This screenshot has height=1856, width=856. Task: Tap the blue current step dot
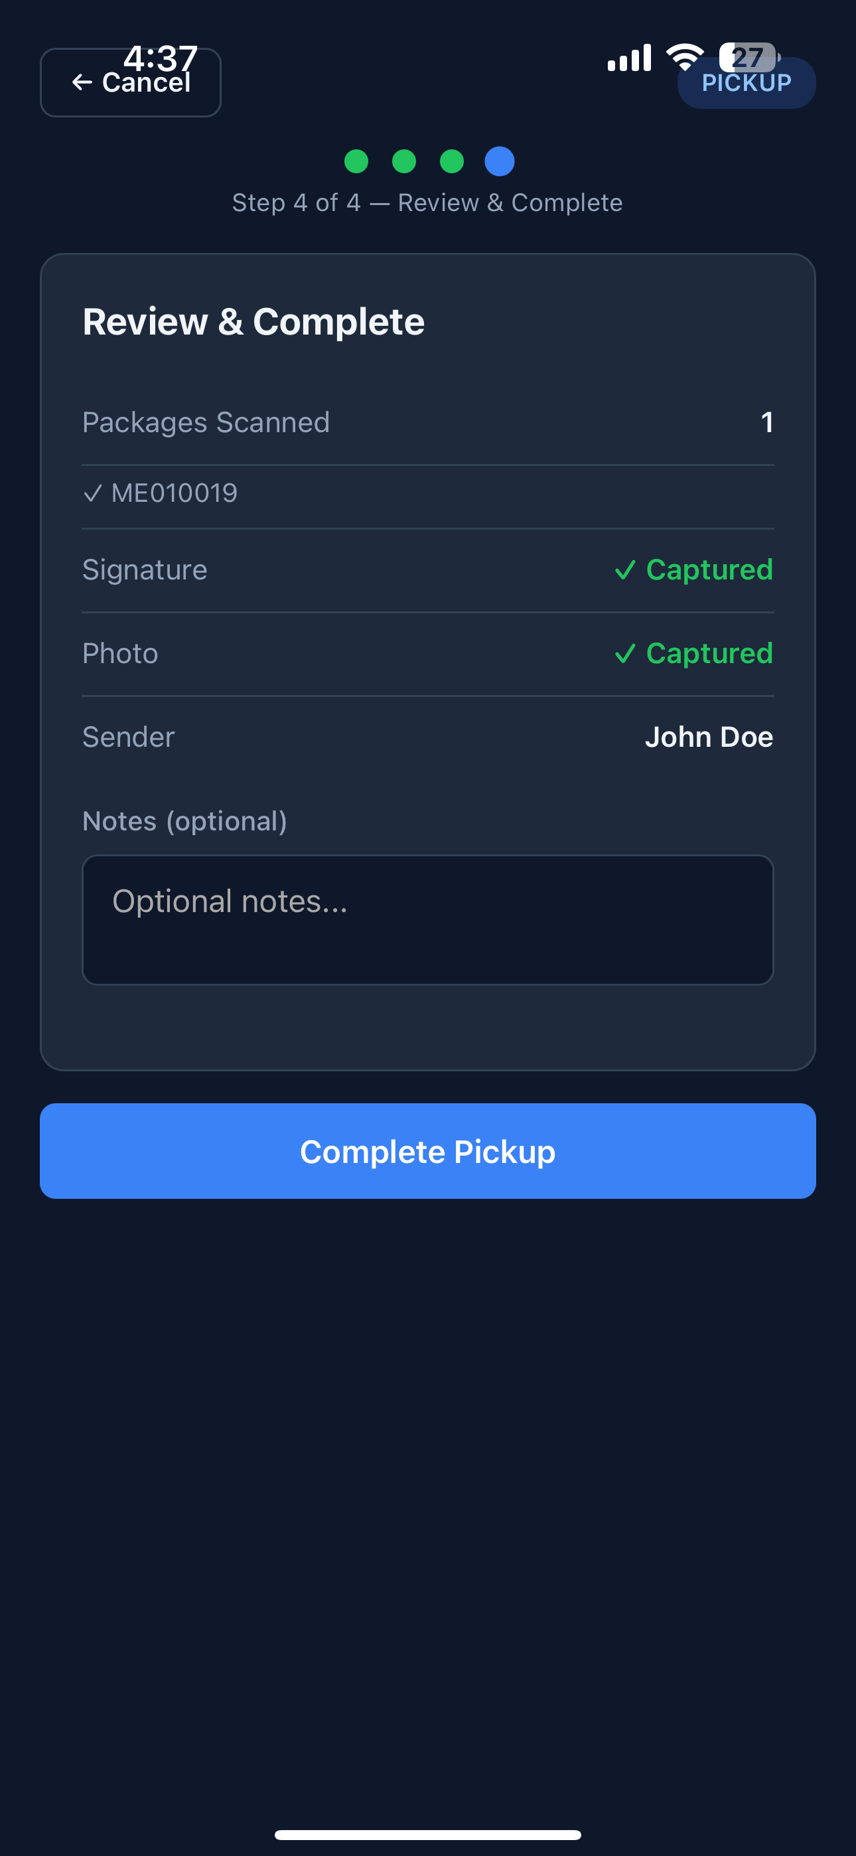tap(499, 161)
